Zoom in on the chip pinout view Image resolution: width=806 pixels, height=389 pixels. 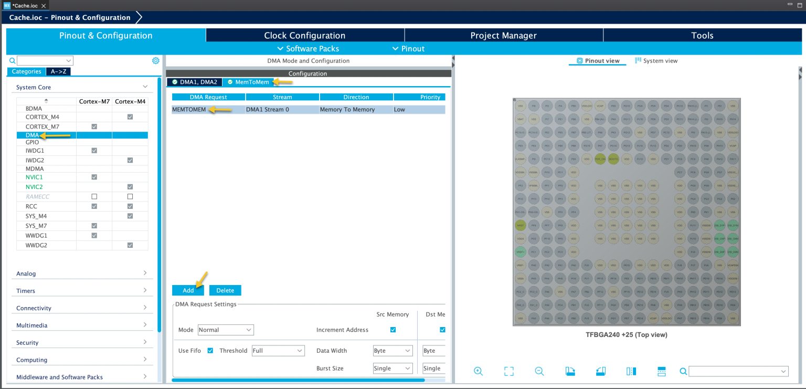[x=478, y=371]
